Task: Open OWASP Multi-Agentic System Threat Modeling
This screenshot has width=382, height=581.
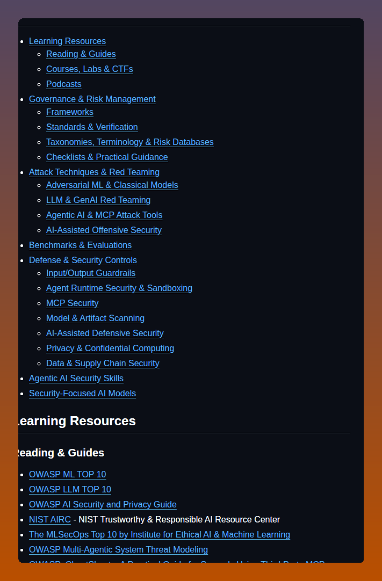Action: 118,550
